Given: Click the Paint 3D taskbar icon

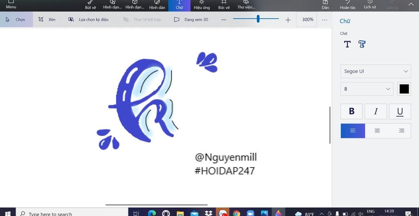Looking at the screenshot, I should click(278, 213).
